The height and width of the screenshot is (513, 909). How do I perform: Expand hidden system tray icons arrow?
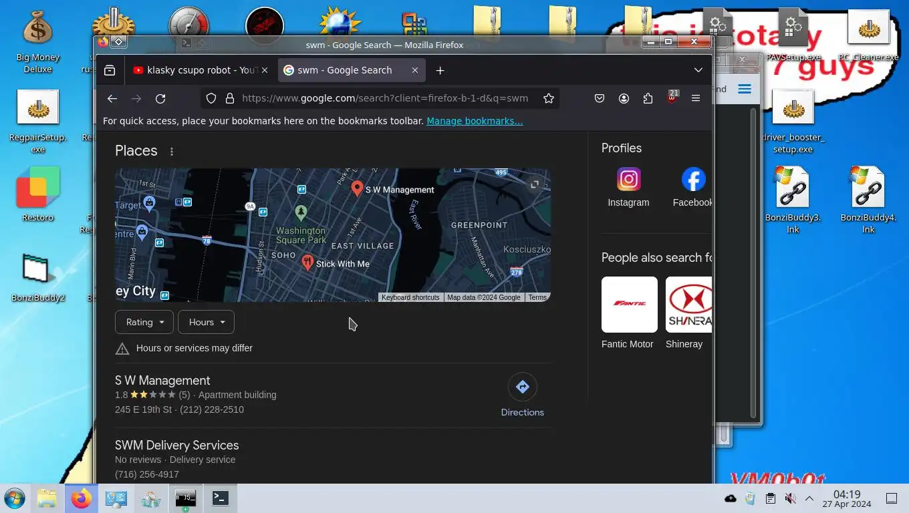809,498
